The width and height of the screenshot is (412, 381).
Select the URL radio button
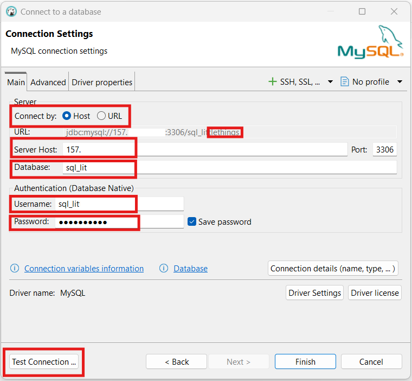[101, 116]
